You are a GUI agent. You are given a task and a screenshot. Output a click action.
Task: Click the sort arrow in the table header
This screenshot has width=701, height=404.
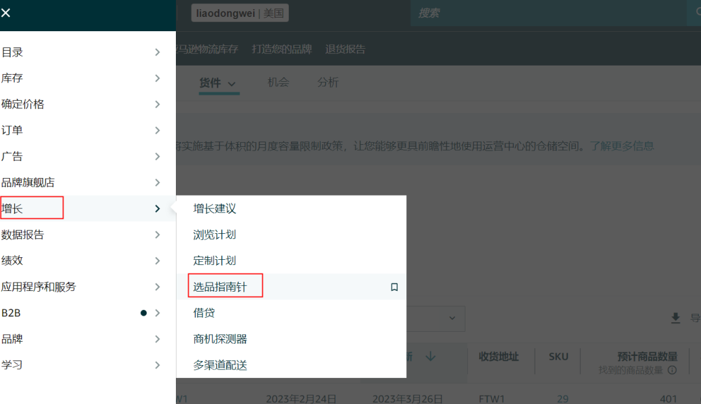(x=430, y=355)
